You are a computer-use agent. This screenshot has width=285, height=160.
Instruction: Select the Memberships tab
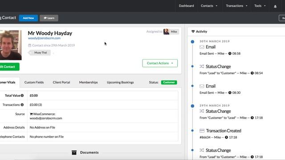click(88, 82)
